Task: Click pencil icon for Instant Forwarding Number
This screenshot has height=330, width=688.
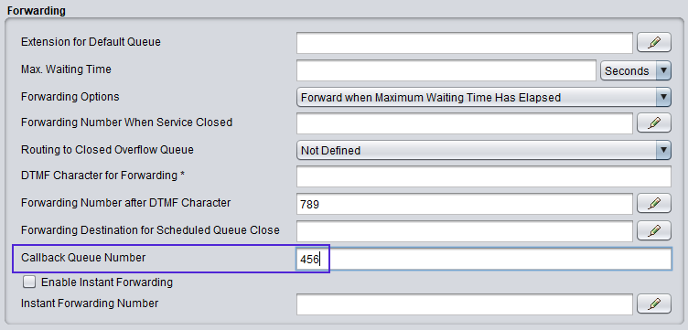Action: (x=654, y=303)
